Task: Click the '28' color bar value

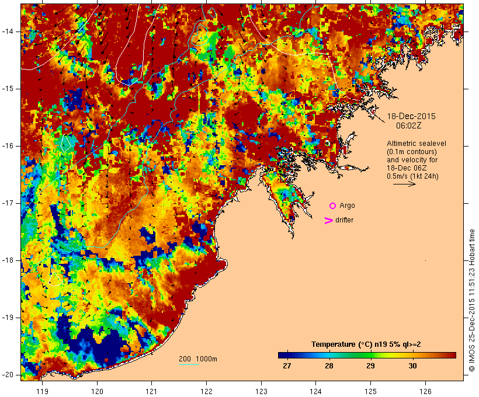Action: [329, 366]
